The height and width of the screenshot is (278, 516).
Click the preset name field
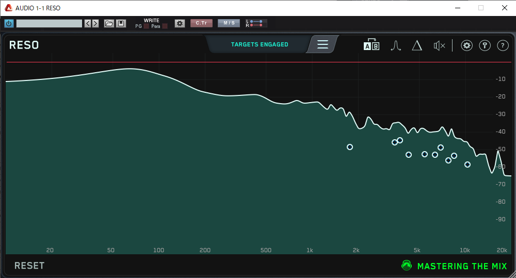(49, 23)
